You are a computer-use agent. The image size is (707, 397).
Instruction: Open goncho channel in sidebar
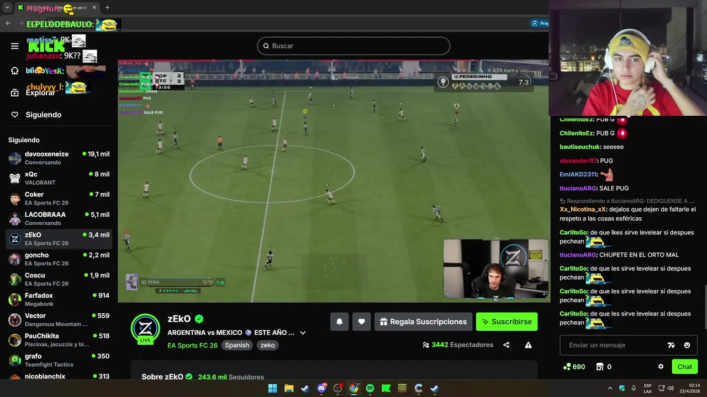[x=59, y=259]
